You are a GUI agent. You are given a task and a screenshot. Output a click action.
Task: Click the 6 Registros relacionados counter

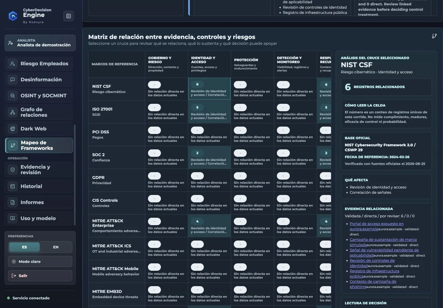(386, 87)
